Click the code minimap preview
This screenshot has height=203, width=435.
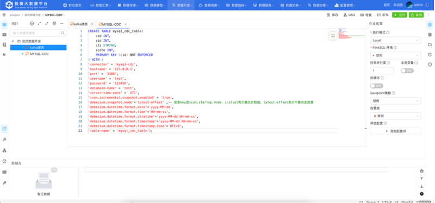(x=351, y=33)
